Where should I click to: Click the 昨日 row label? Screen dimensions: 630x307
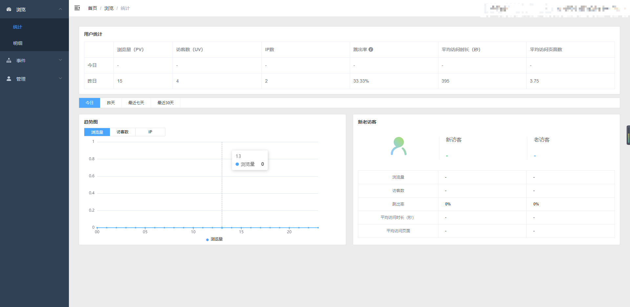coord(92,81)
